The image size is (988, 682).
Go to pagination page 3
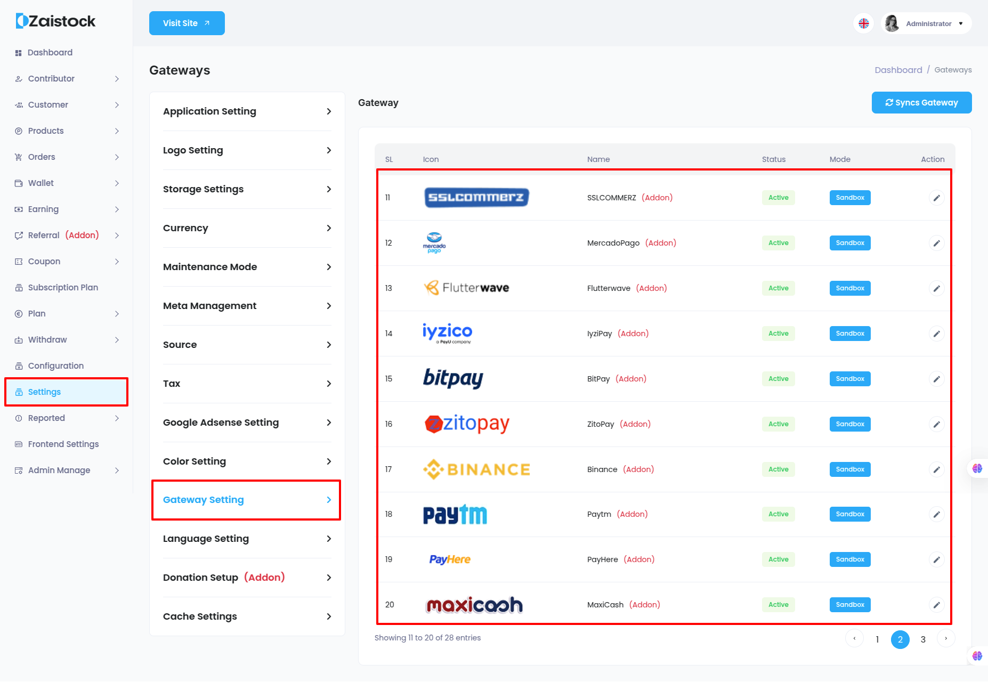pyautogui.click(x=923, y=639)
